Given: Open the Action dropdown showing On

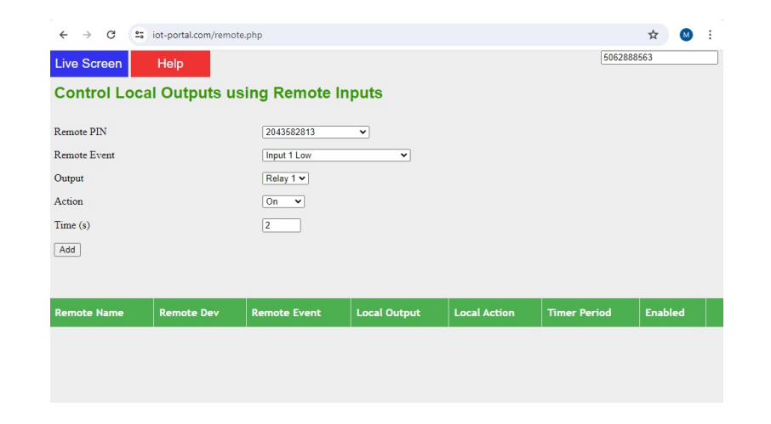Looking at the screenshot, I should pyautogui.click(x=283, y=201).
